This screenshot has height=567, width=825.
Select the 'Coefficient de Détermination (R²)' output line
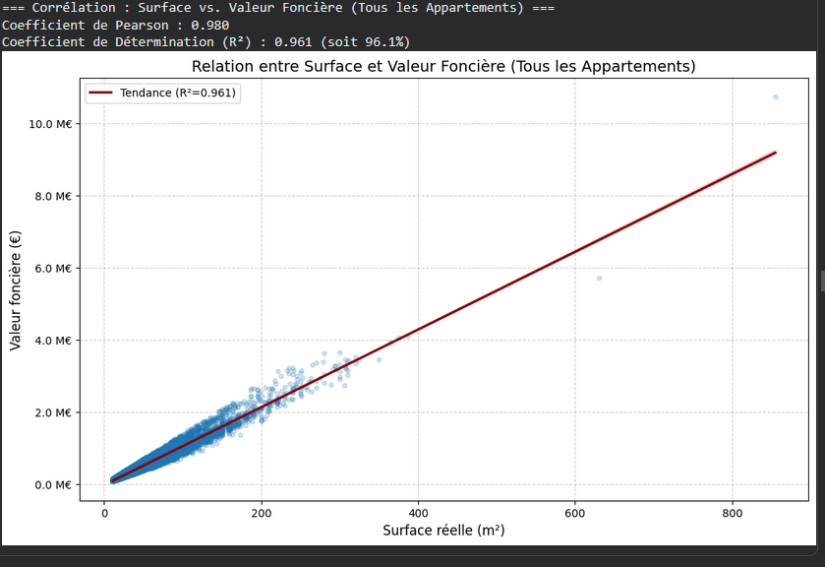coord(206,42)
